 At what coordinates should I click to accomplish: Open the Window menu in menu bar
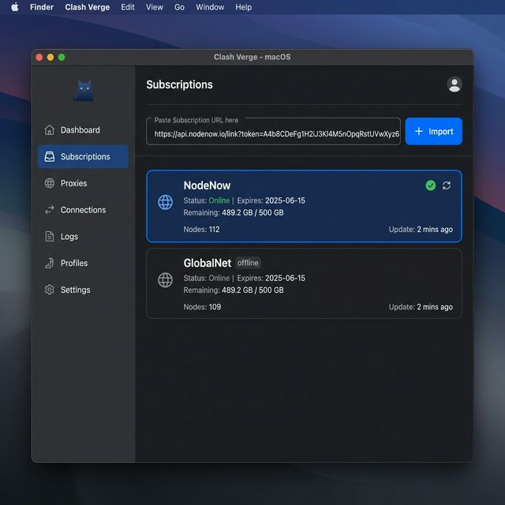(x=210, y=7)
